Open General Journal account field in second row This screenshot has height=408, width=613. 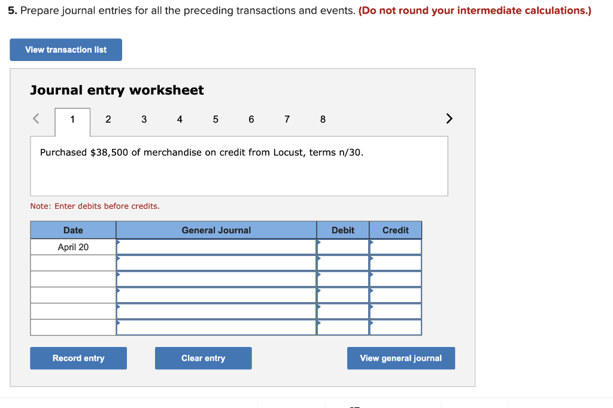216,263
